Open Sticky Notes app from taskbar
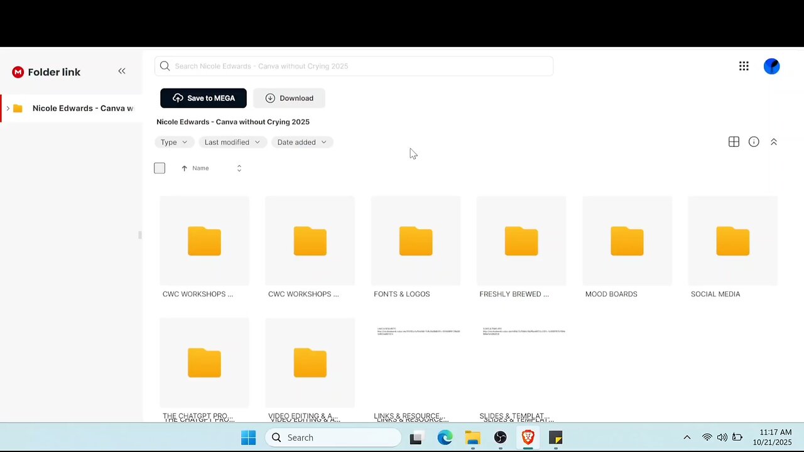This screenshot has width=804, height=452. (x=555, y=438)
